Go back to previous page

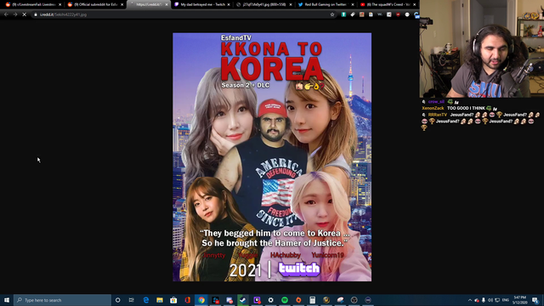pyautogui.click(x=6, y=14)
